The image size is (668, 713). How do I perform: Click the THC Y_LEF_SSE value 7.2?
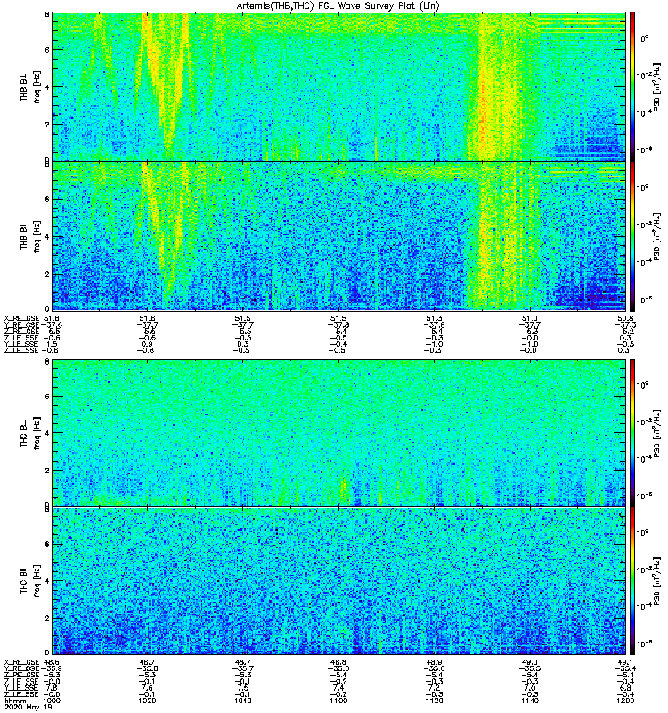coord(434,688)
